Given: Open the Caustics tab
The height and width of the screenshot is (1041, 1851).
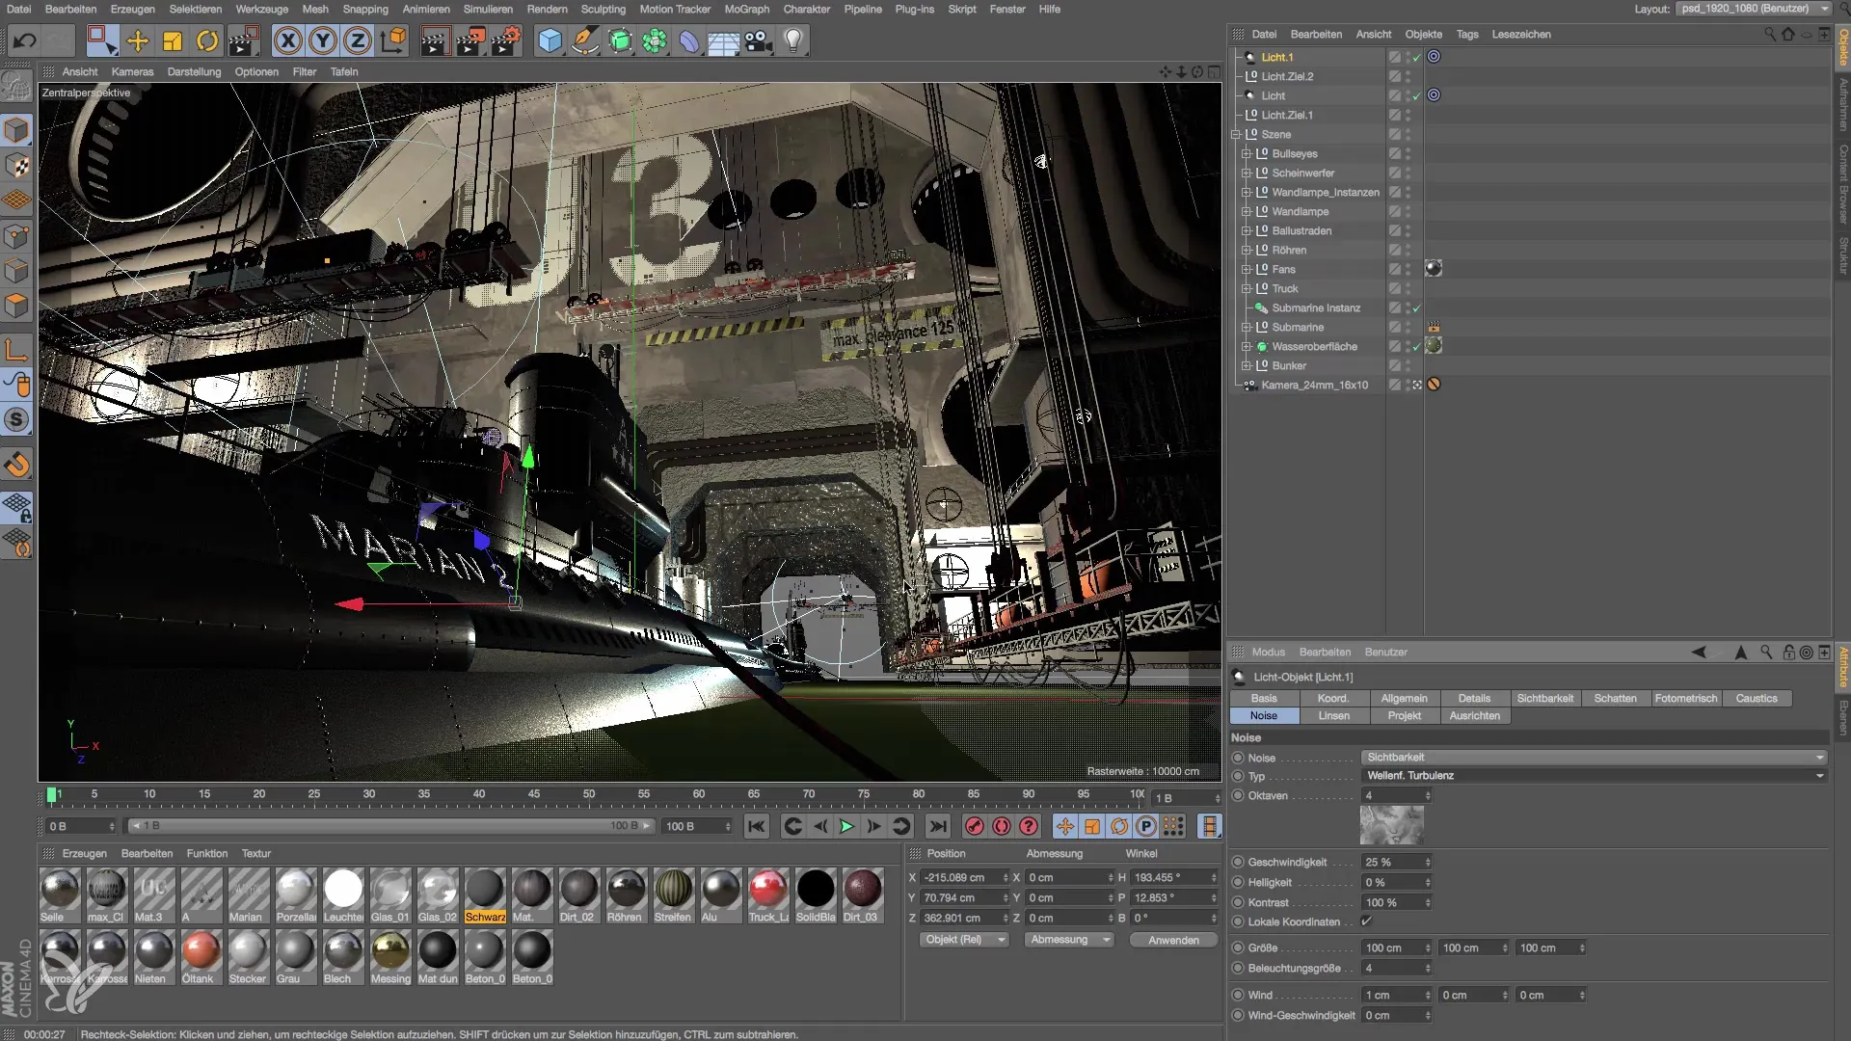Looking at the screenshot, I should [1756, 698].
